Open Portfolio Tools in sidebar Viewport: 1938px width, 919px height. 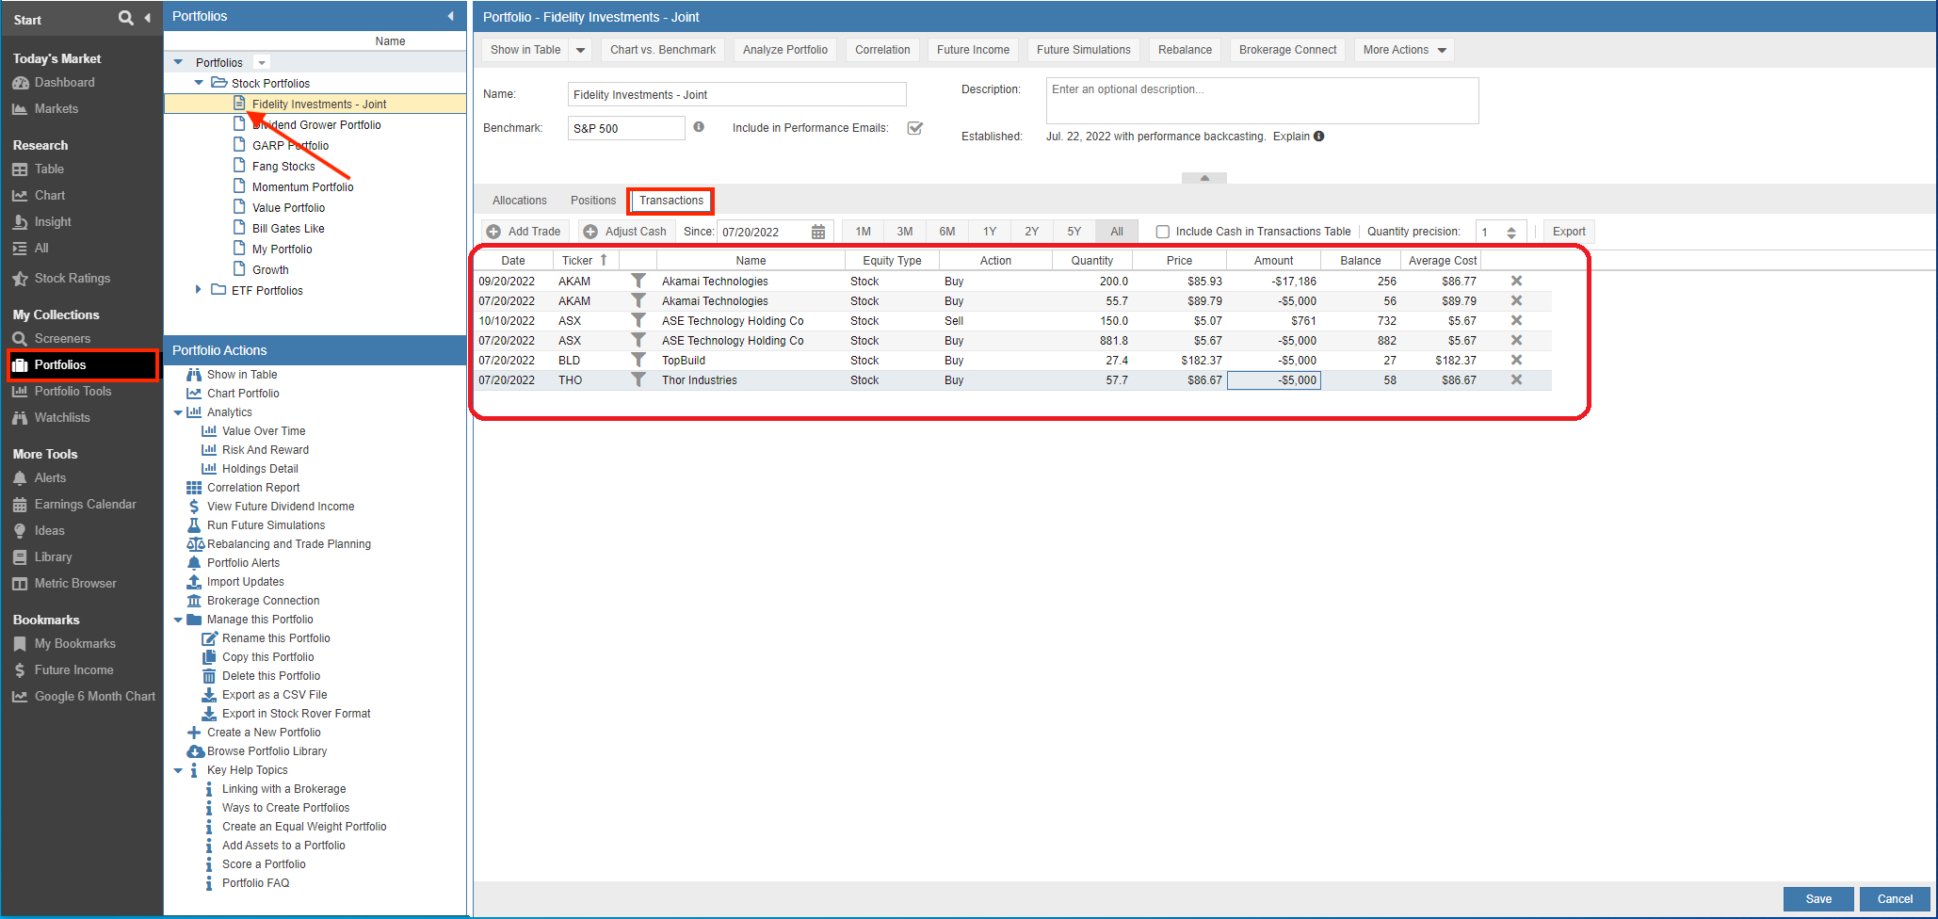tap(73, 392)
